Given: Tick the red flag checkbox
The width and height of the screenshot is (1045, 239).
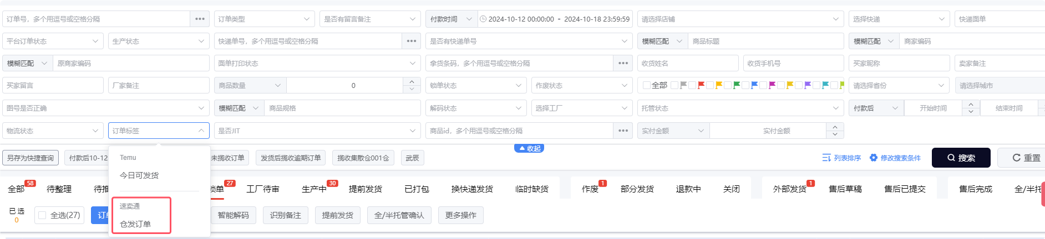Looking at the screenshot, I should click(x=692, y=85).
